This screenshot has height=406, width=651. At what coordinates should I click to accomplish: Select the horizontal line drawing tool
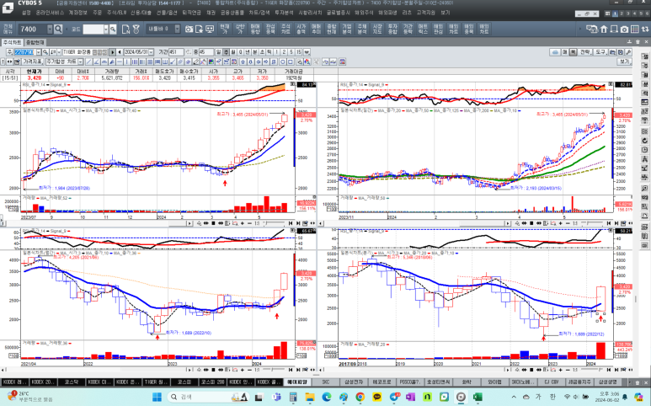pyautogui.click(x=119, y=61)
